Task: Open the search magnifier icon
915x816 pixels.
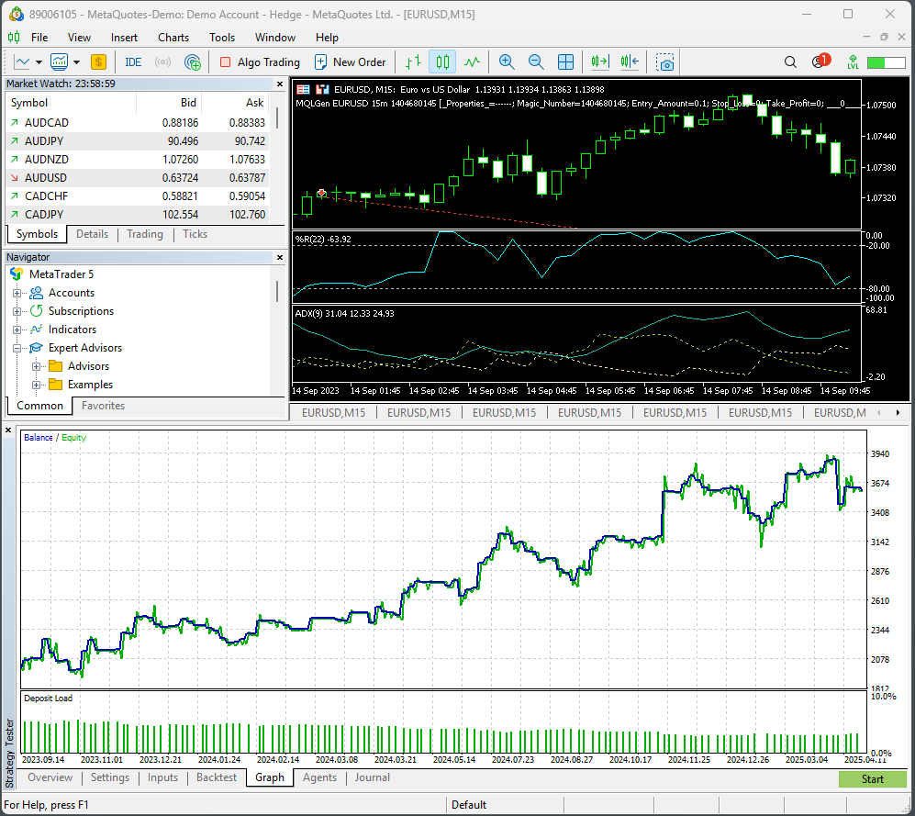Action: click(790, 61)
